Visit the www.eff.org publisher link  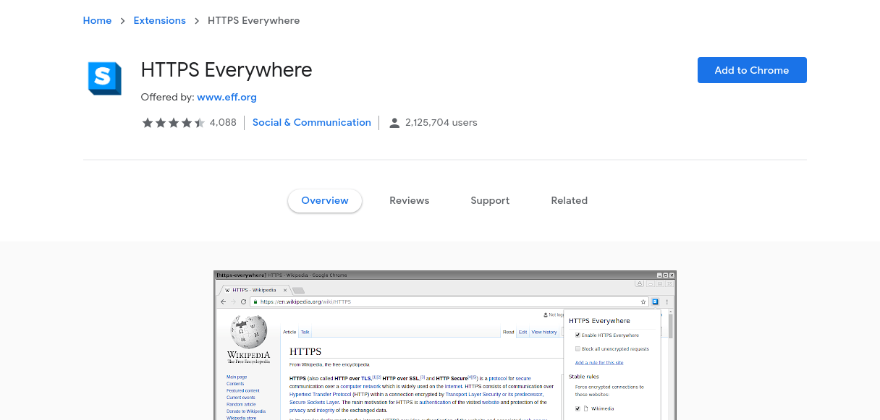tap(227, 97)
